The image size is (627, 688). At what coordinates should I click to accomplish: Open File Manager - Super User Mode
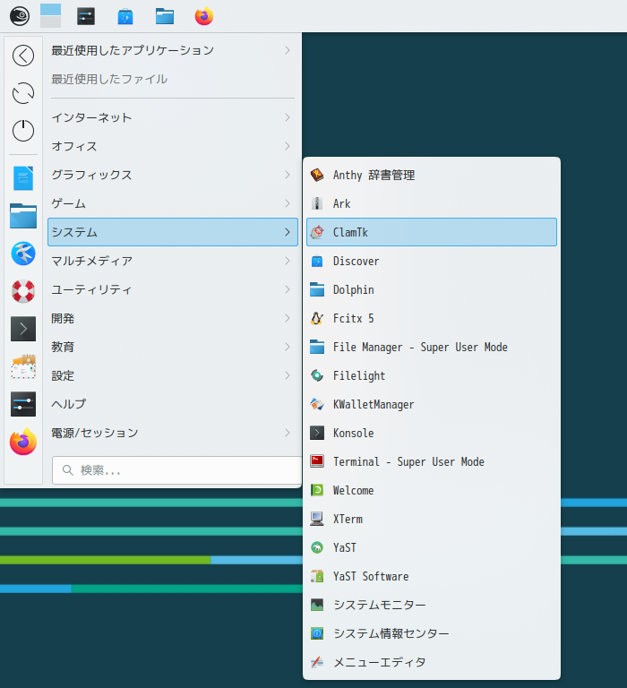pyautogui.click(x=432, y=347)
